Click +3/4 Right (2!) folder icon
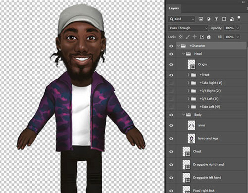This screenshot has height=193, width=248. [x=193, y=91]
